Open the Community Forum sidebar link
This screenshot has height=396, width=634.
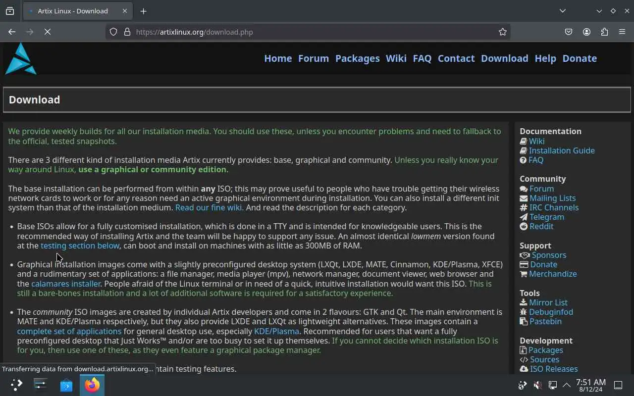click(x=541, y=189)
